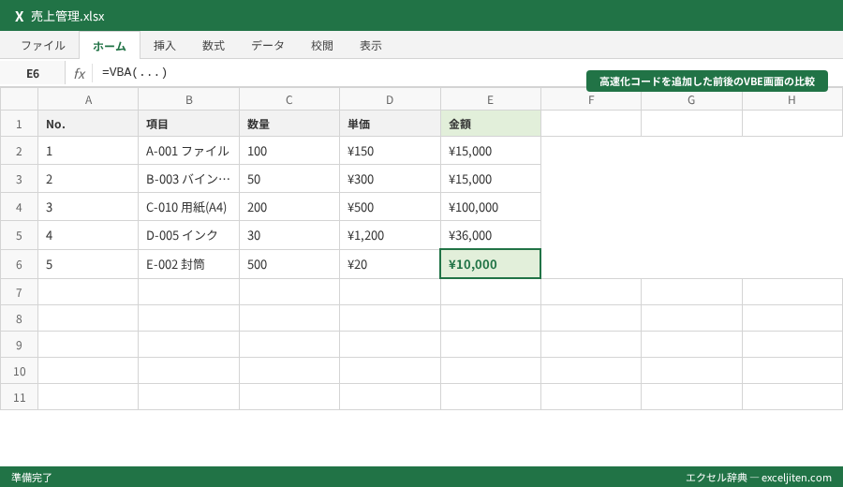Select cell B-003 バイン…
This screenshot has height=487, width=843.
[188, 179]
